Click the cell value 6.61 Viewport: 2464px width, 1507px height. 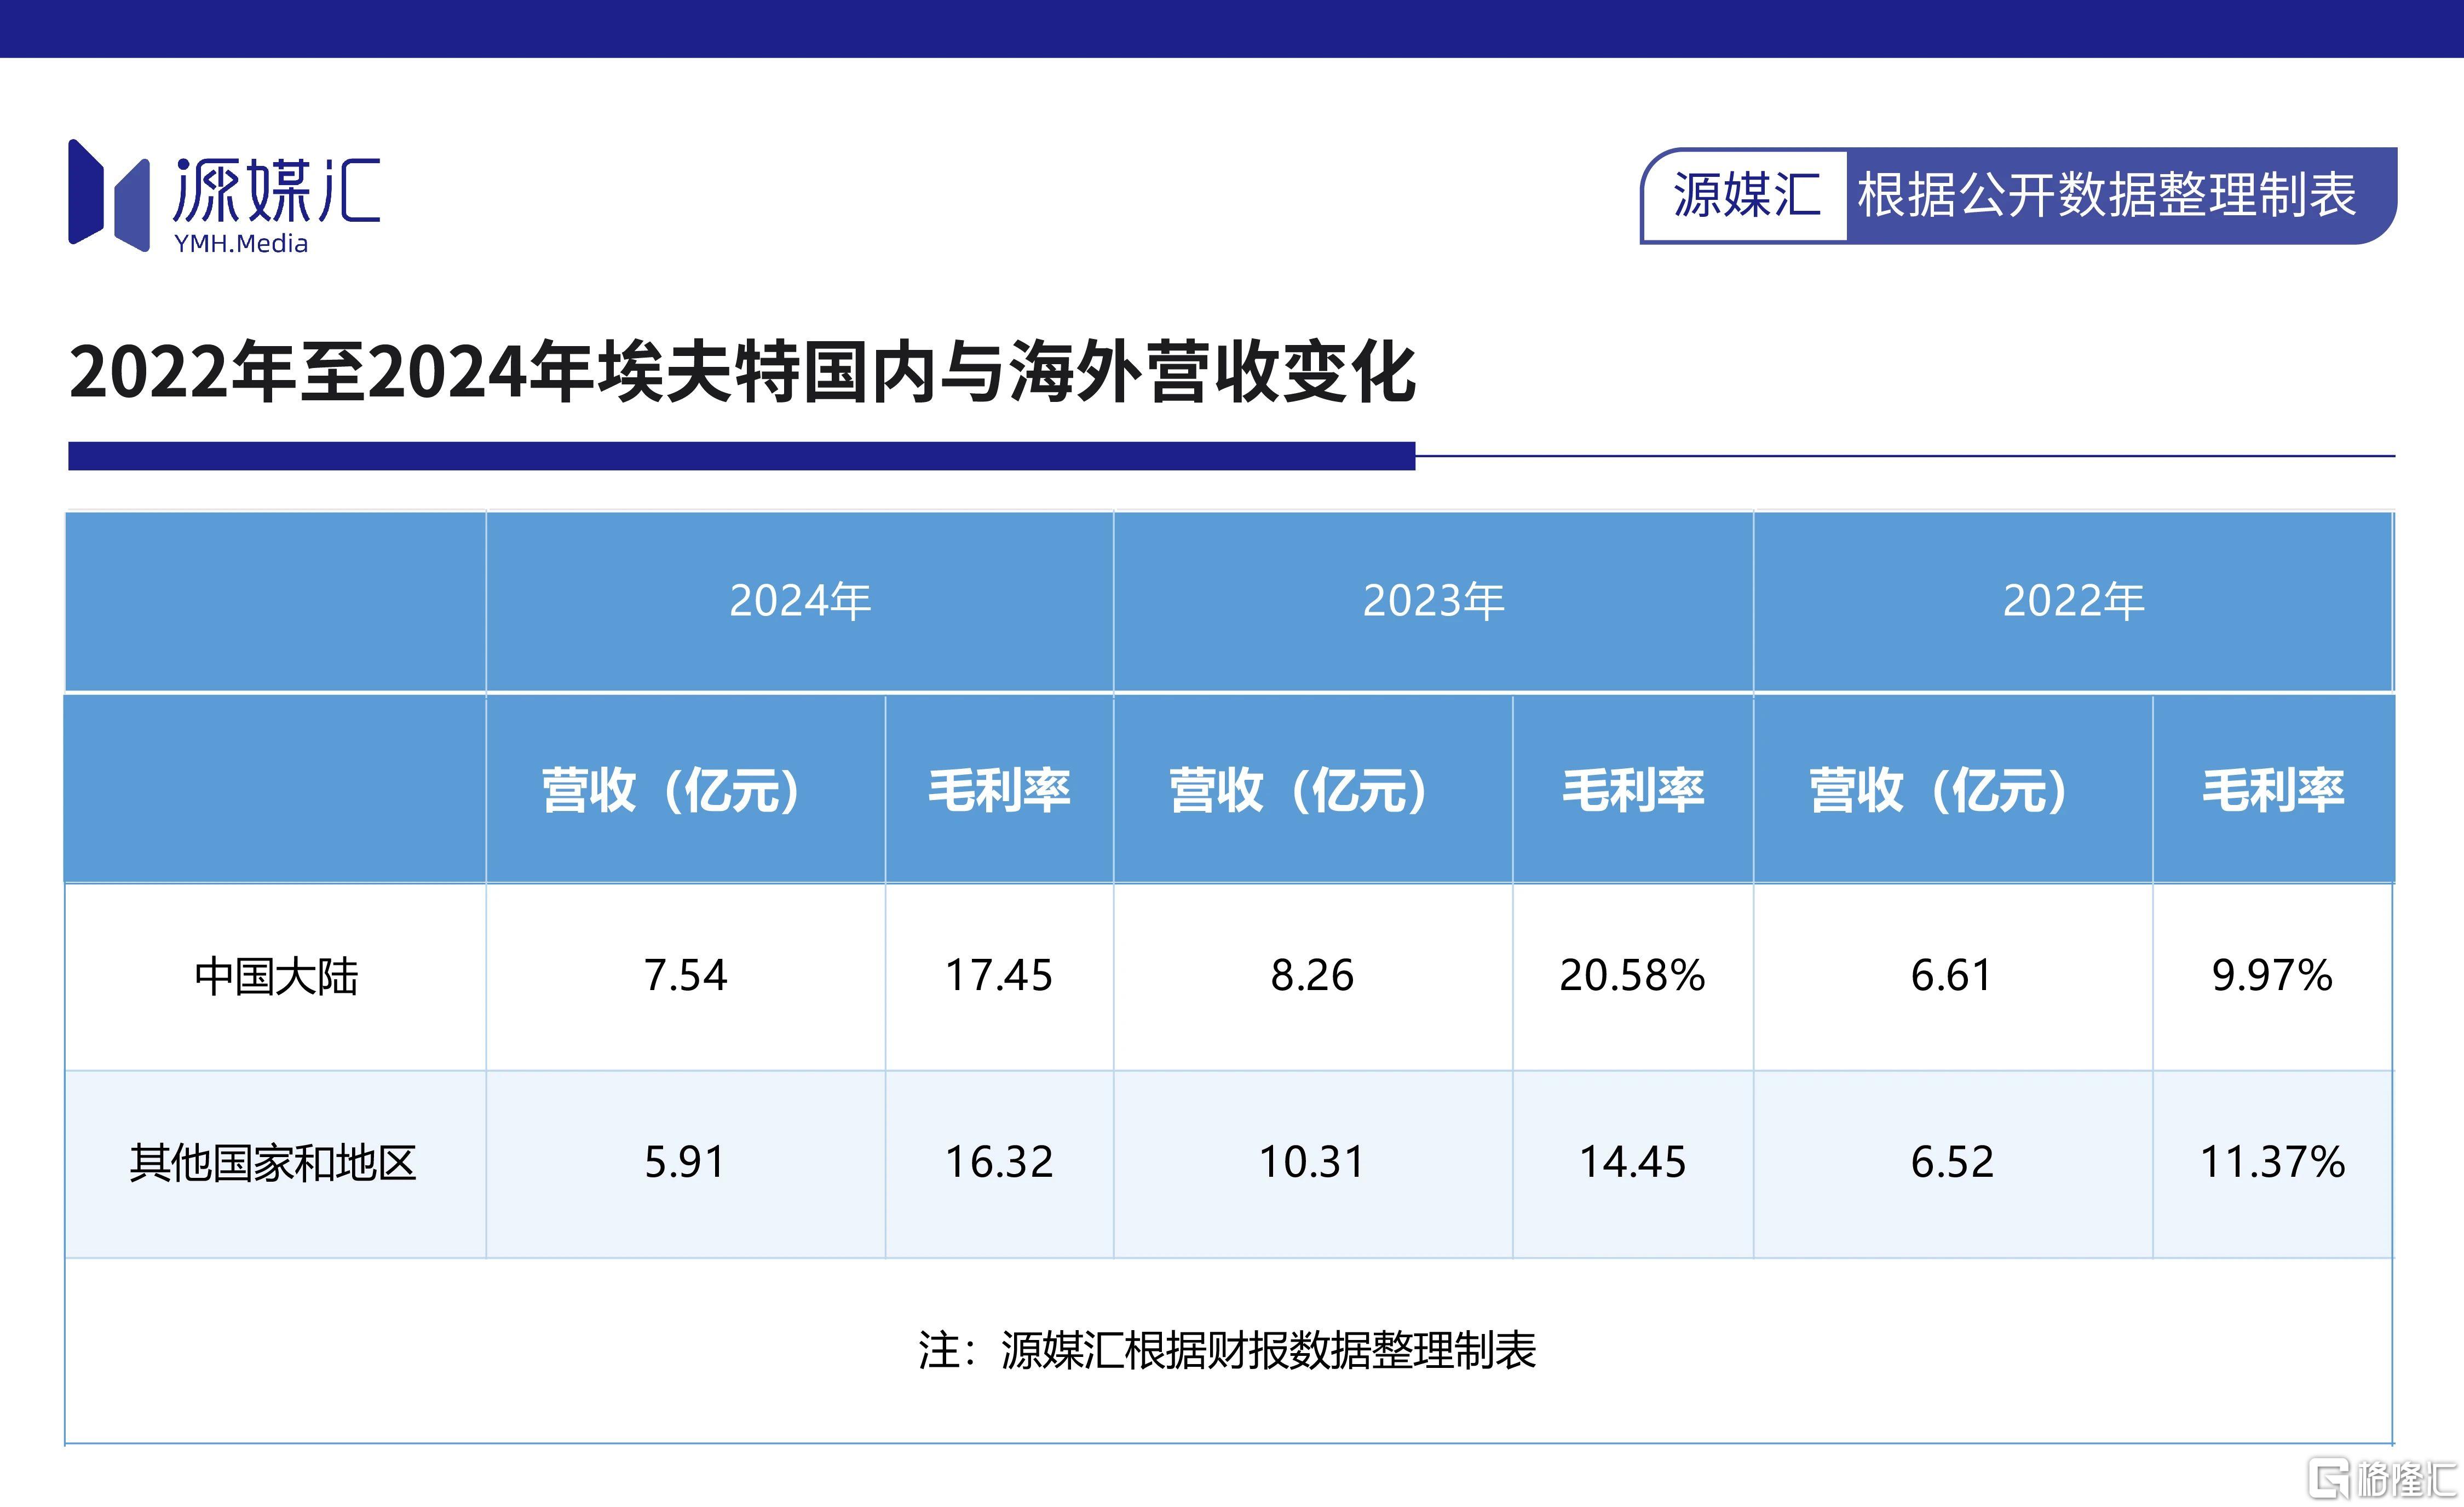(1952, 975)
